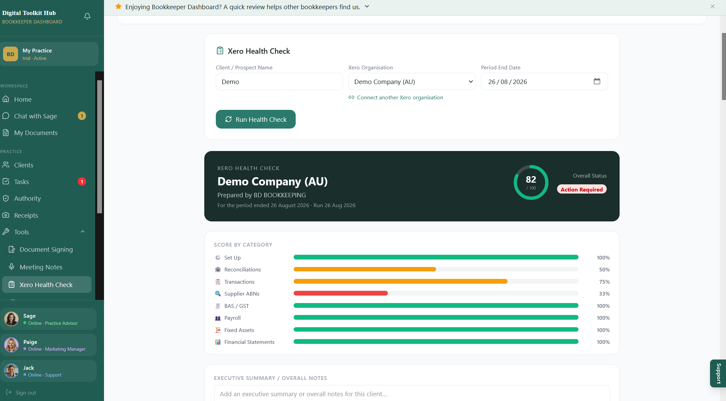This screenshot has width=726, height=401.
Task: Click 'Prepared by BD BOOKKEEPING' text
Action: pyautogui.click(x=261, y=195)
